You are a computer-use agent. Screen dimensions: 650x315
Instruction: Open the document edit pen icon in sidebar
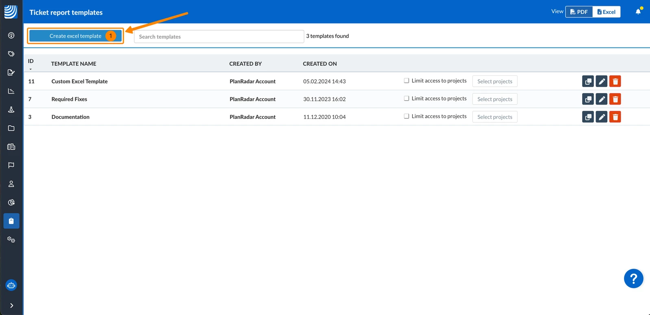tap(11, 73)
